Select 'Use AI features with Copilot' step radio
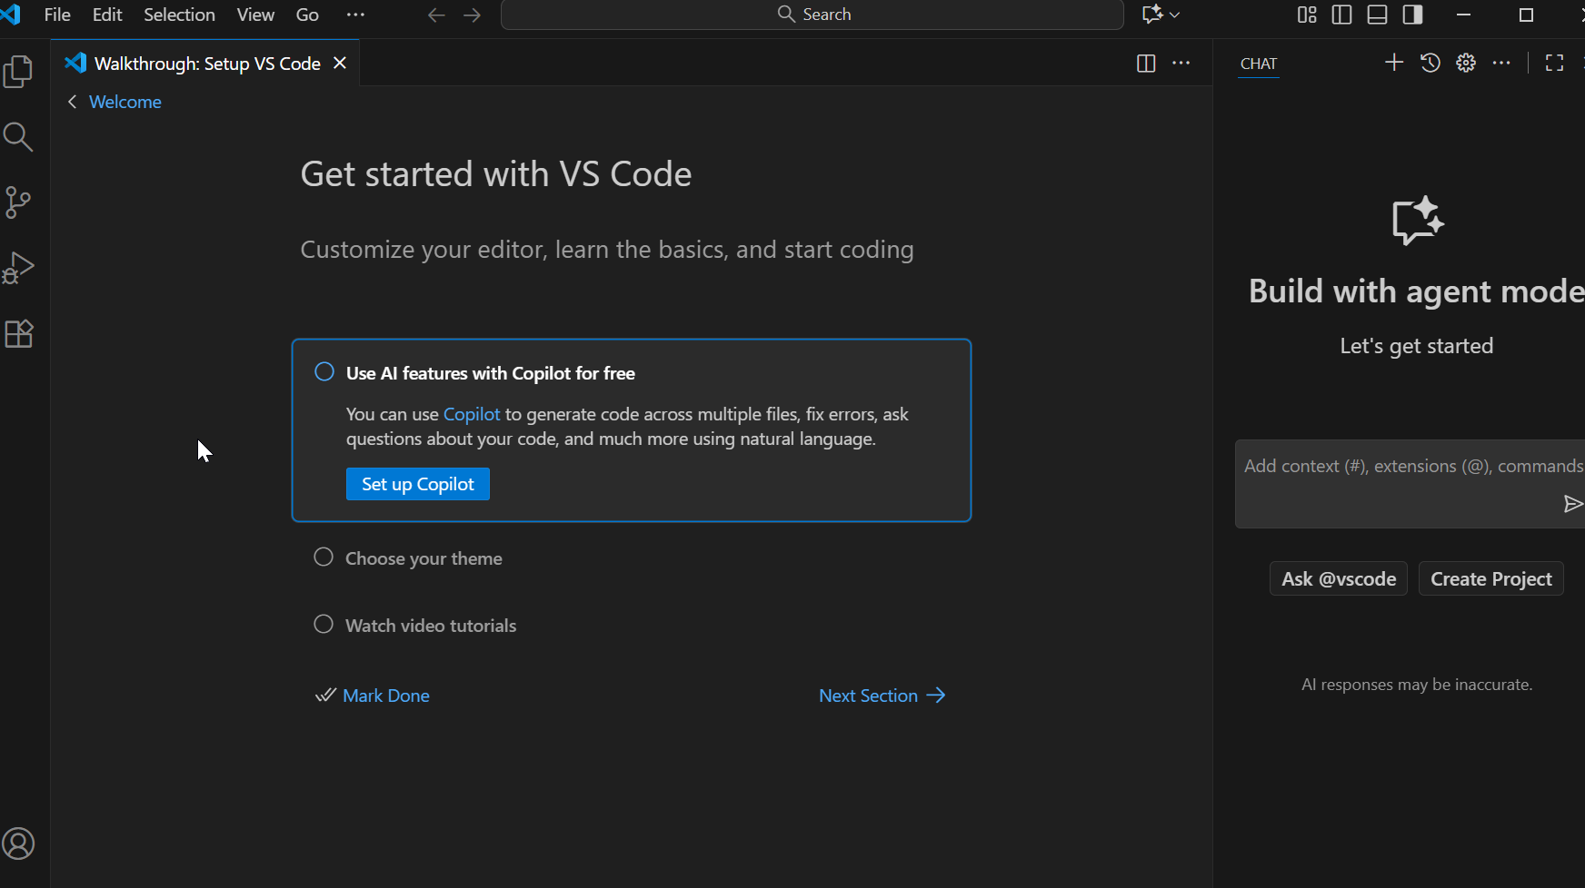This screenshot has height=888, width=1585. [324, 372]
